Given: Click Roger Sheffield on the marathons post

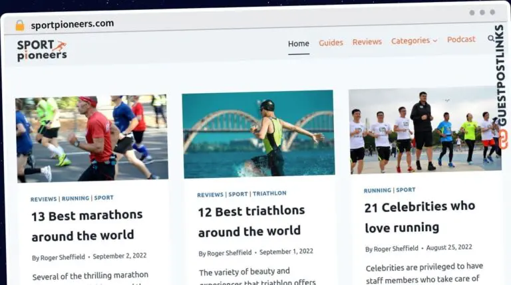Looking at the screenshot, I should [x=63, y=257].
